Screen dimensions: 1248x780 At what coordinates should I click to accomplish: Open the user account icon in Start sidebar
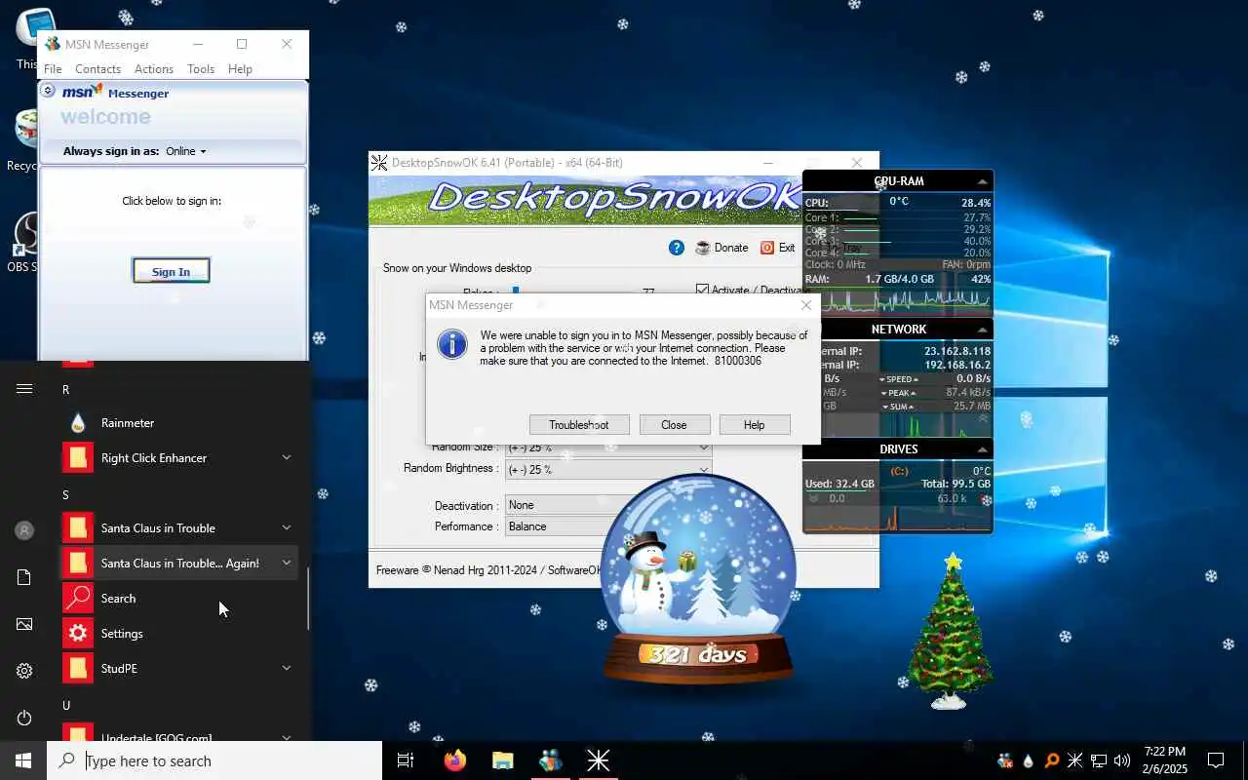coord(24,530)
